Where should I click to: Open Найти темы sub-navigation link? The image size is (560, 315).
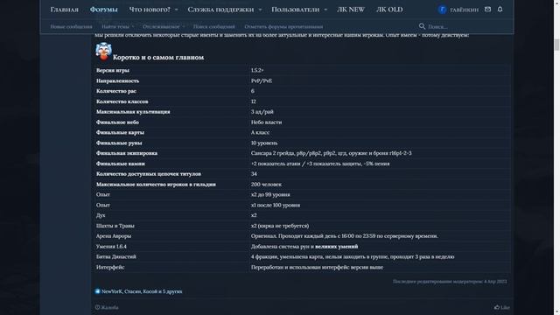[115, 26]
